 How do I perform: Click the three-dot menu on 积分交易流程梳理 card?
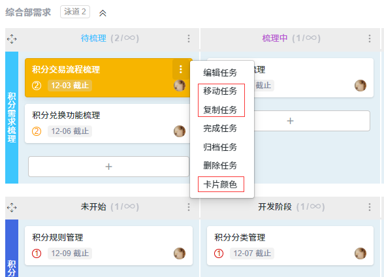181,69
